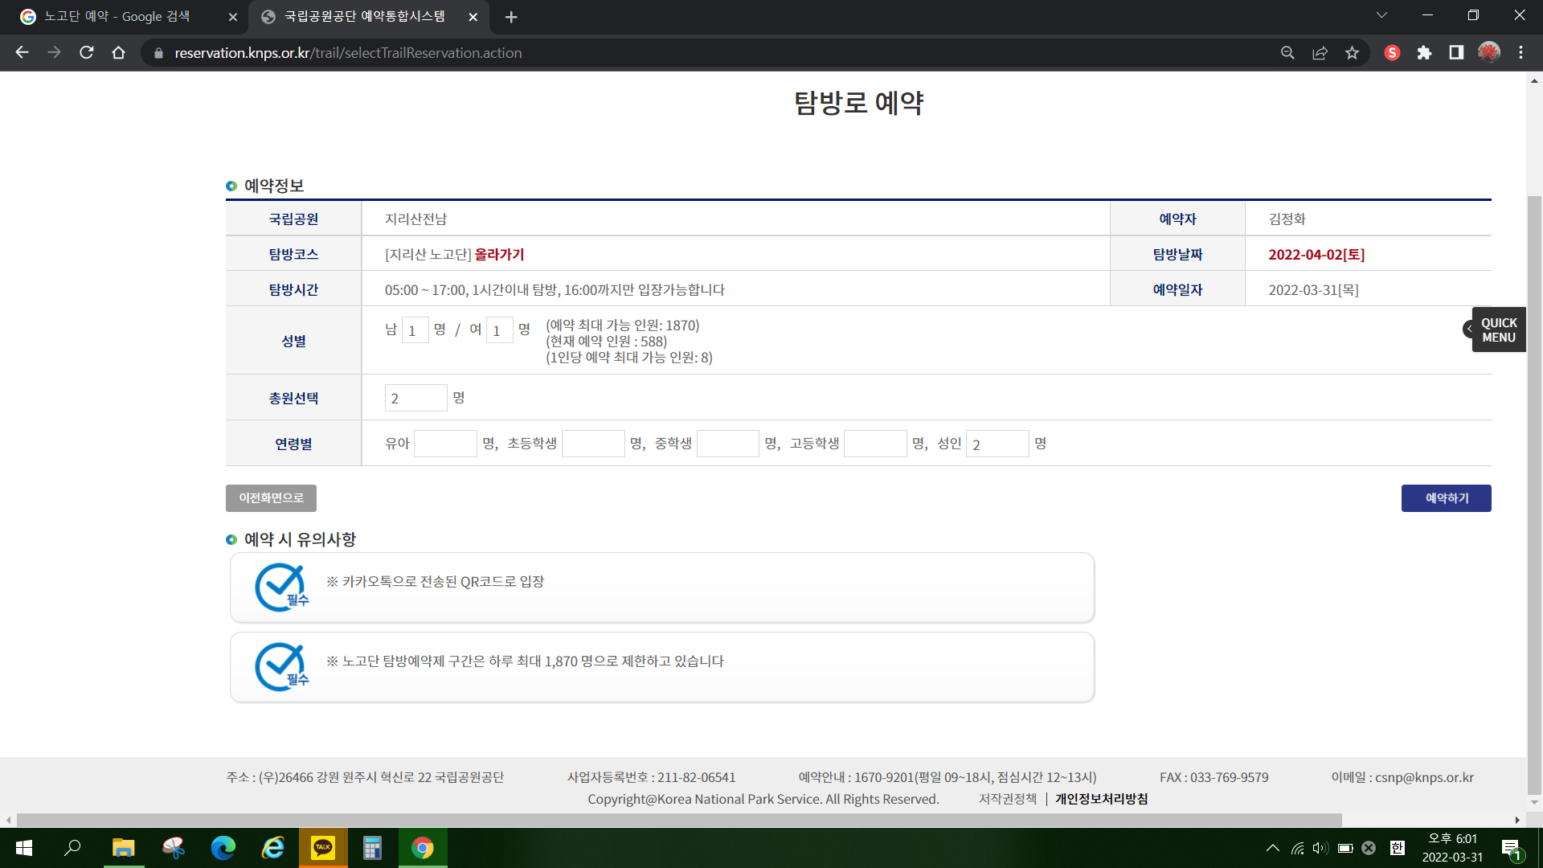1543x868 pixels.
Task: Open the 개인정보처리방침 footer link
Action: coord(1101,799)
